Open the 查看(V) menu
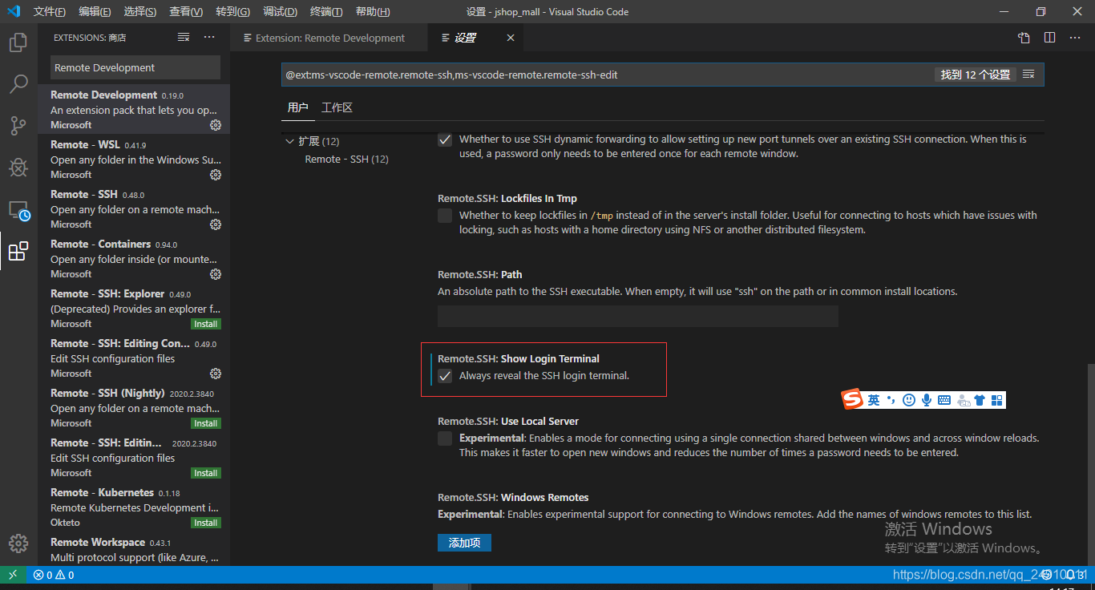1095x590 pixels. [186, 11]
